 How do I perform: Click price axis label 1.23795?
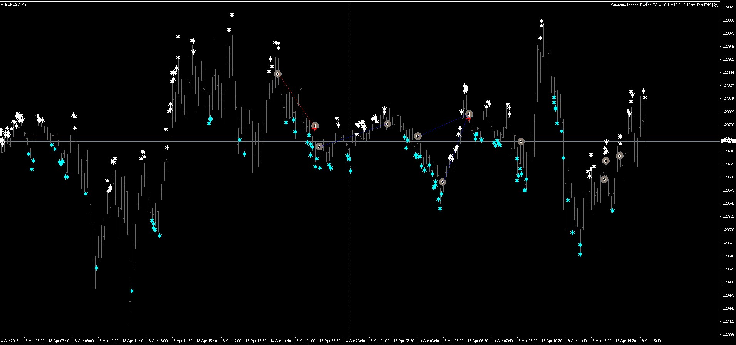[728, 125]
